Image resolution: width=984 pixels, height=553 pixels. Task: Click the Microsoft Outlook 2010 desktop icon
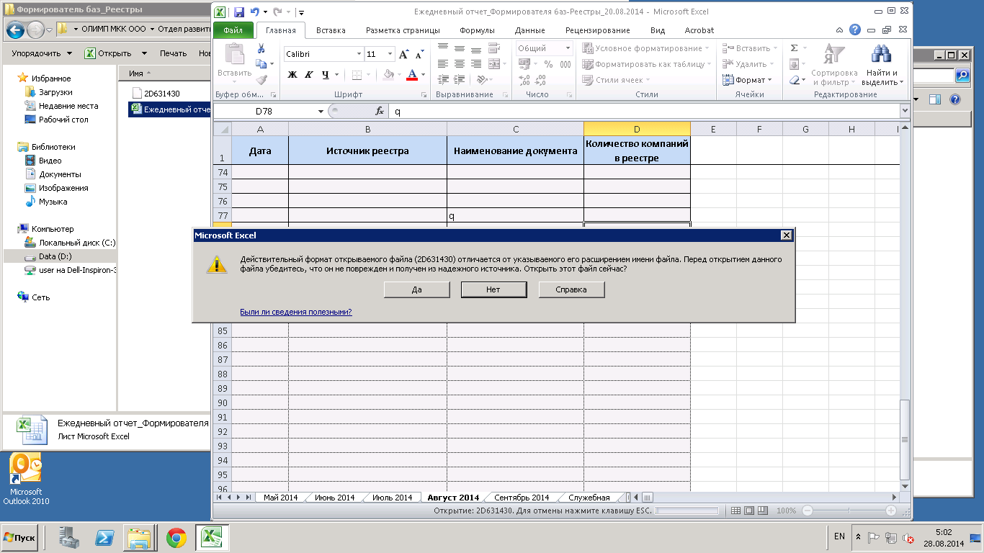27,479
